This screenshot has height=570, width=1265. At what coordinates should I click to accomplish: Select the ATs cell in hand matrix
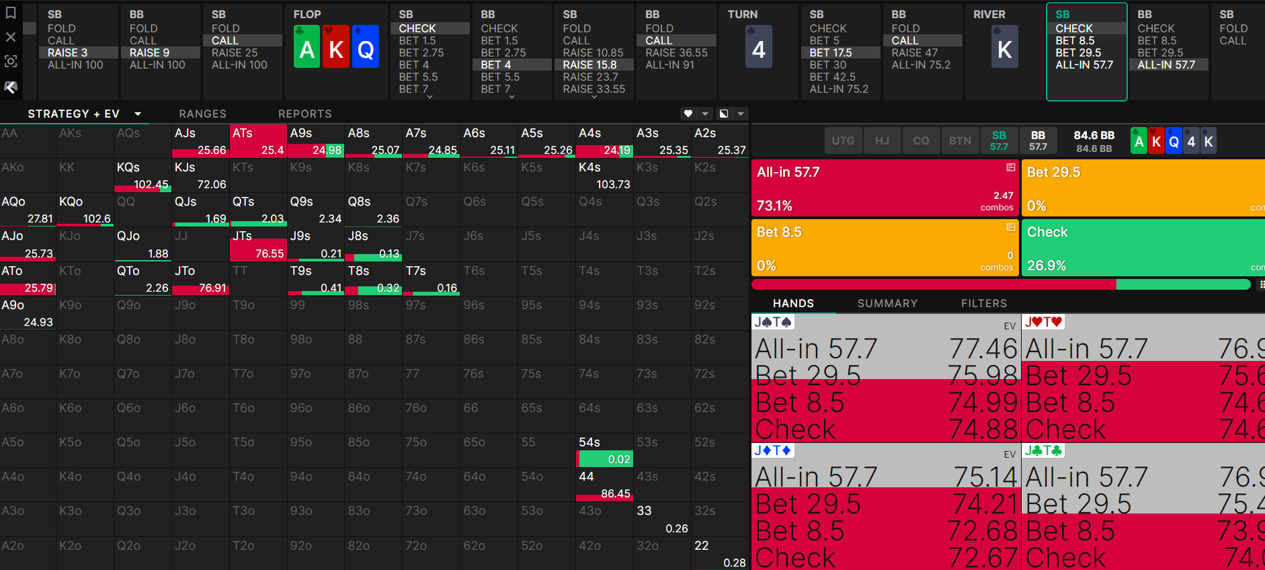[258, 141]
